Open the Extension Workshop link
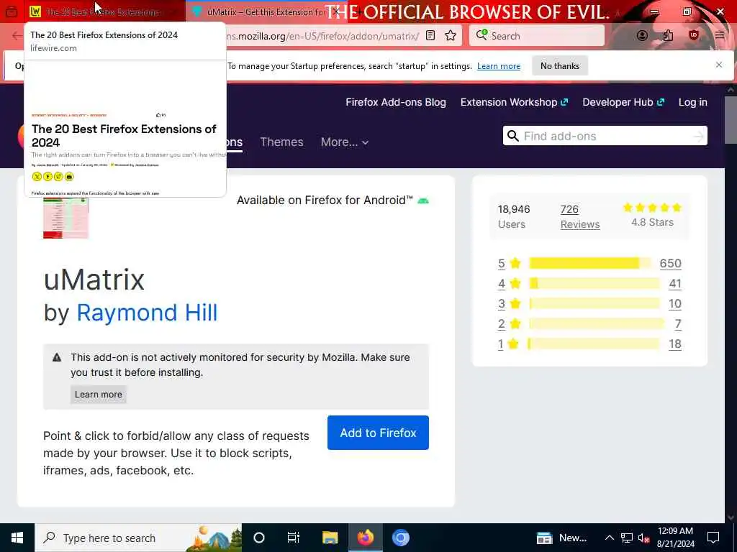737x552 pixels. coord(514,102)
